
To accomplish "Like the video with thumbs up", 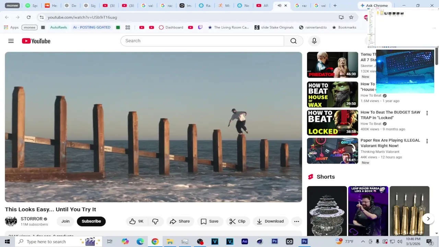I will coord(137,221).
